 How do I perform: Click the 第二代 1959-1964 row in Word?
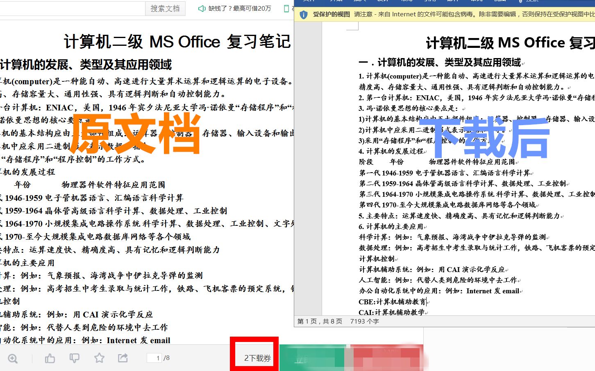pos(463,184)
